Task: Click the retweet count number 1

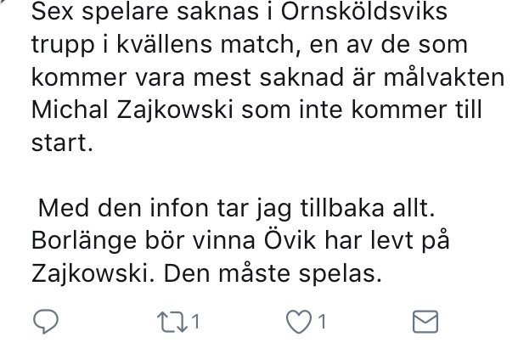Action: click(195, 322)
